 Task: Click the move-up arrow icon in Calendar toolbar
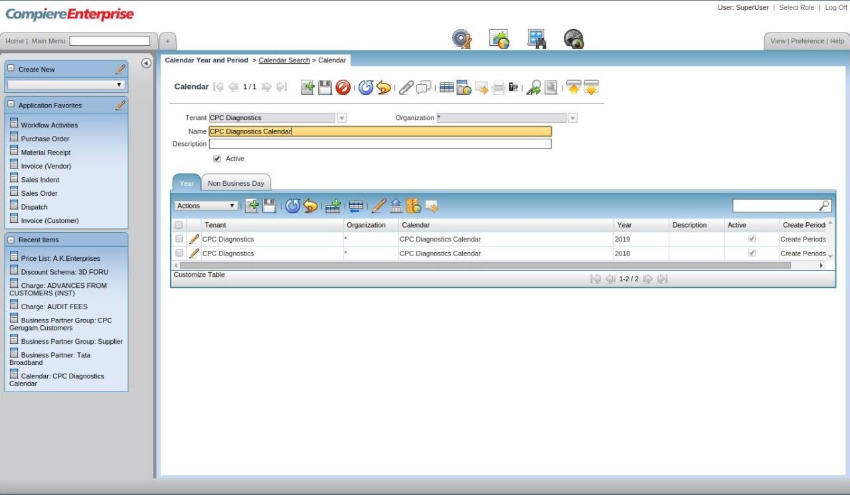574,87
